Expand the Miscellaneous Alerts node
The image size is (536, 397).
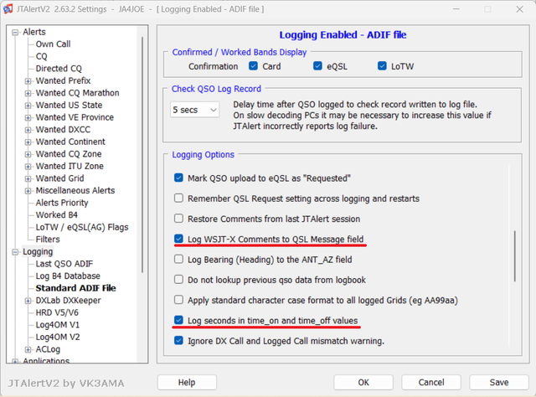[x=28, y=191]
